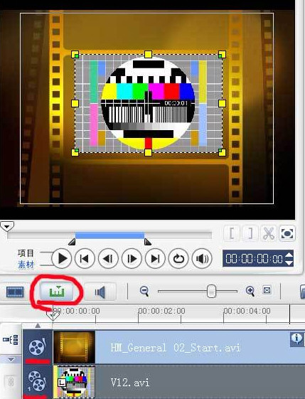Click the blue trim bar in the scrubber
This screenshot has width=305, height=399.
tap(110, 235)
